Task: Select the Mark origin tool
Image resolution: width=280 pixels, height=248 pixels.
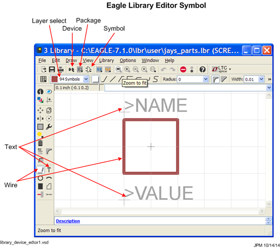Action: click(x=49, y=100)
